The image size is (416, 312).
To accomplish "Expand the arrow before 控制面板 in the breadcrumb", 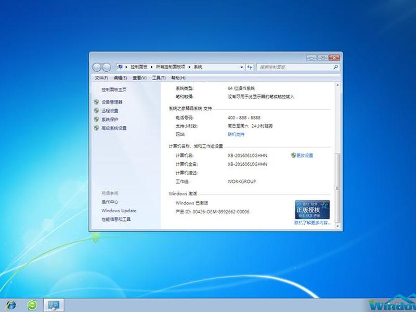I will click(126, 67).
